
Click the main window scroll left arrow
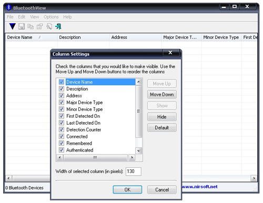point(8,179)
